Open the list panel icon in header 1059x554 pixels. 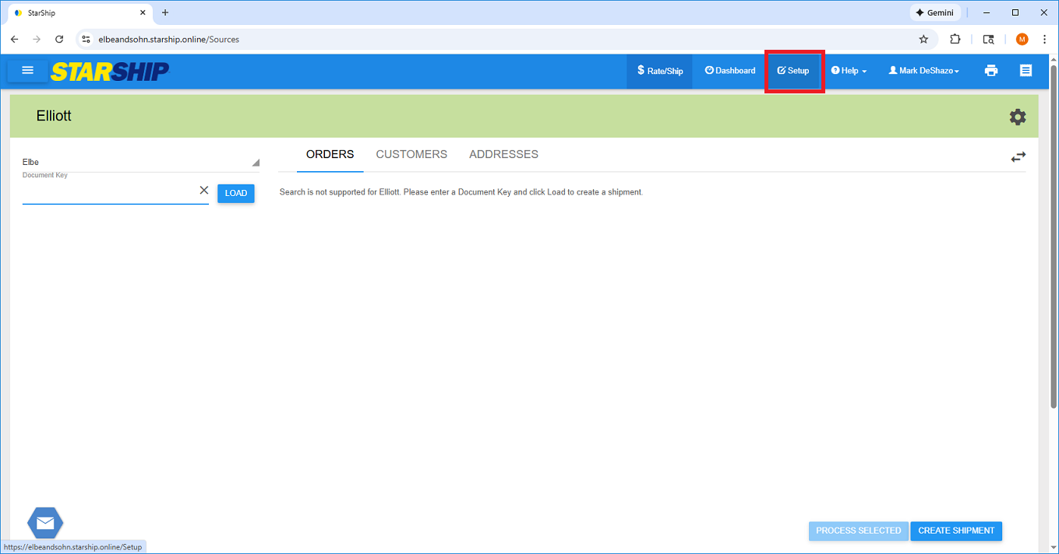pyautogui.click(x=1025, y=71)
